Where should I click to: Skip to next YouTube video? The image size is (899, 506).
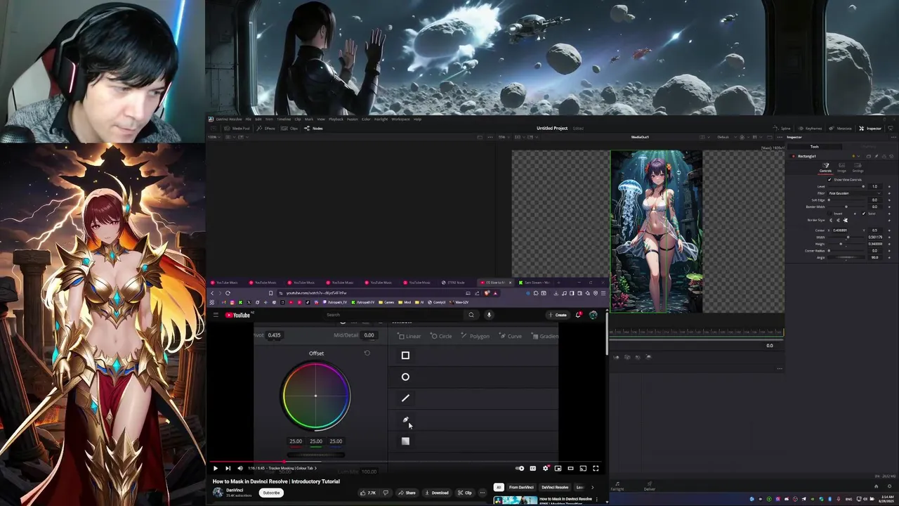(x=228, y=468)
